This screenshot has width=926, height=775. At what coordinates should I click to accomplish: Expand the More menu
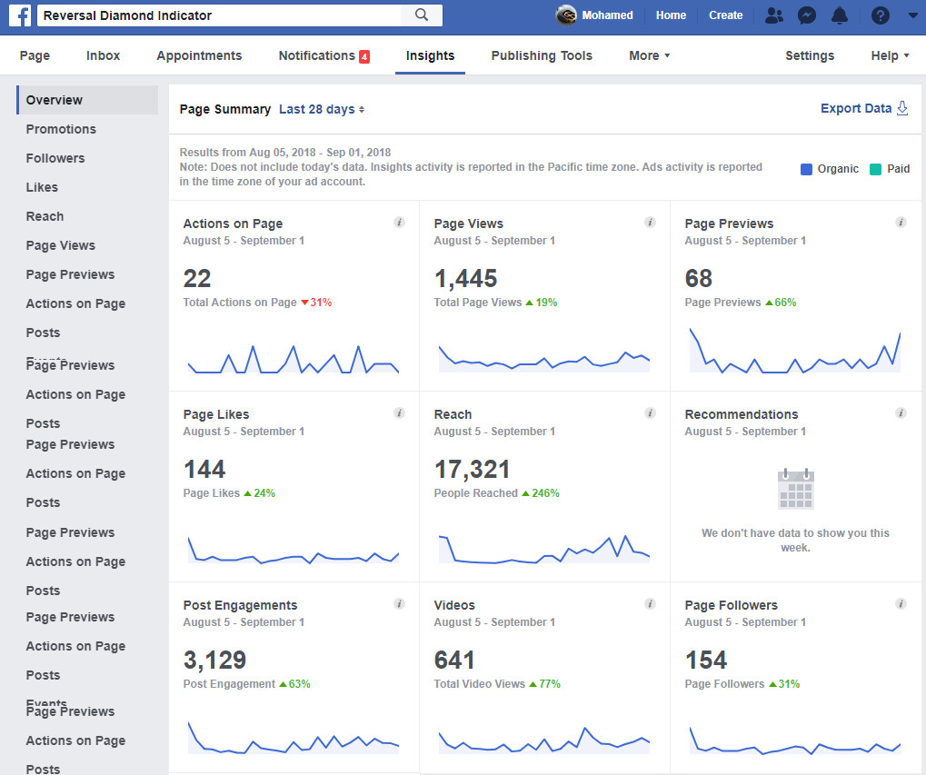click(x=649, y=55)
